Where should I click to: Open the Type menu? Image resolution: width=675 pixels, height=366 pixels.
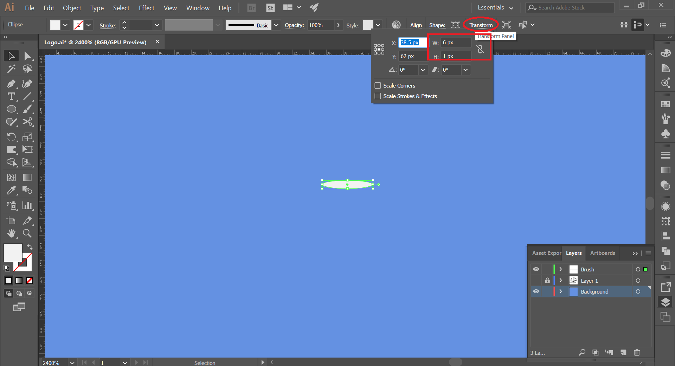point(97,8)
